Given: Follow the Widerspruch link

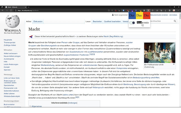Looking at the screenshot, I should tap(98, 88).
